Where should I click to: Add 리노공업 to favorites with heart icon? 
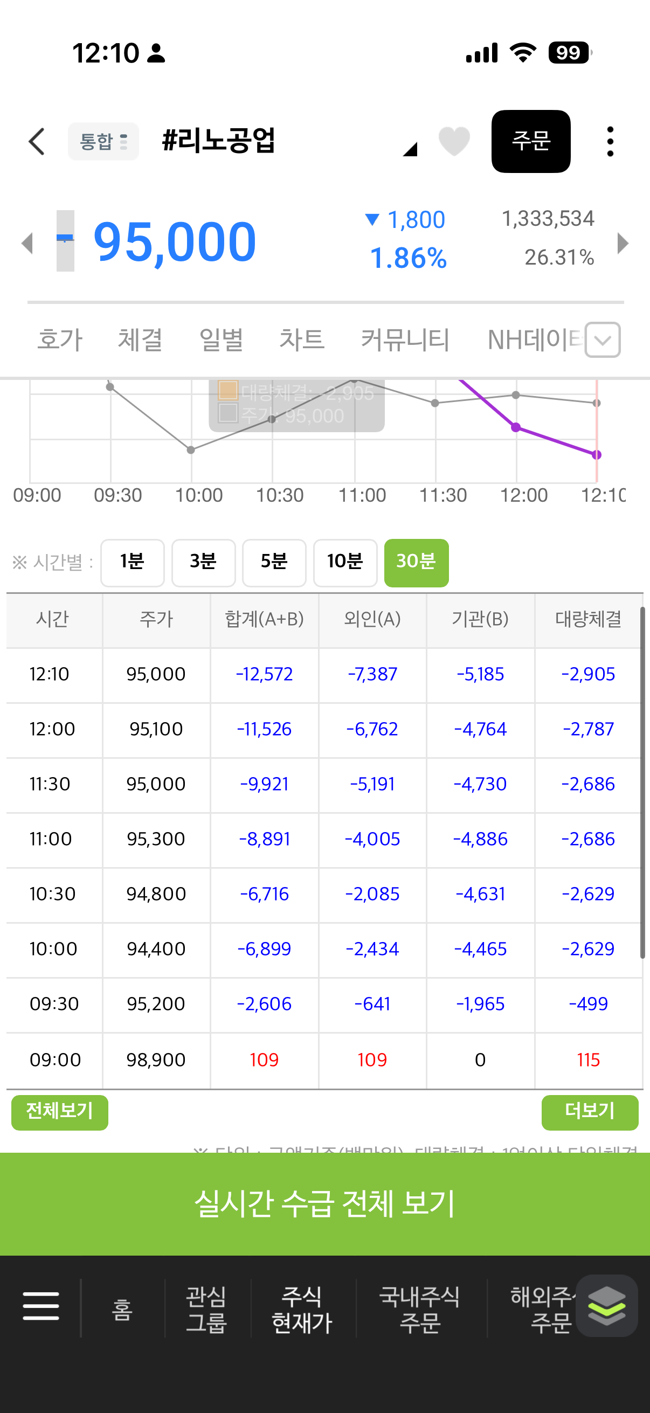(x=454, y=141)
